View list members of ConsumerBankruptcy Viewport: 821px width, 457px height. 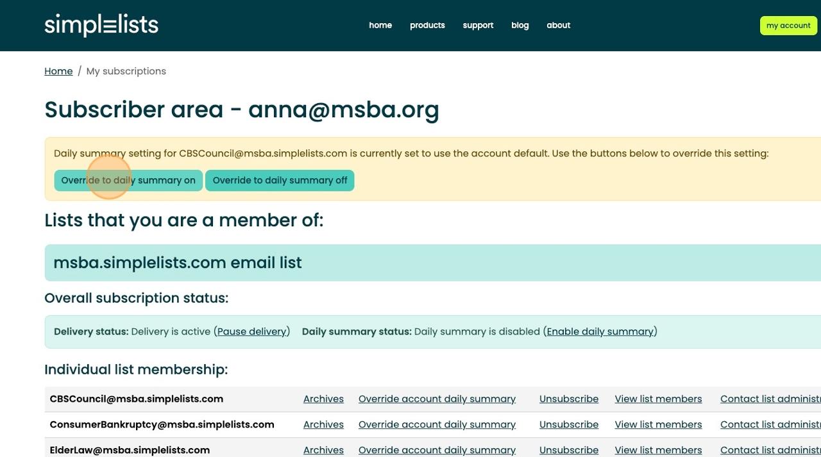658,424
